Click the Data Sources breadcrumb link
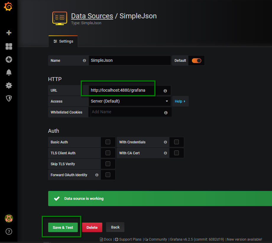This screenshot has width=272, height=243. pos(92,16)
